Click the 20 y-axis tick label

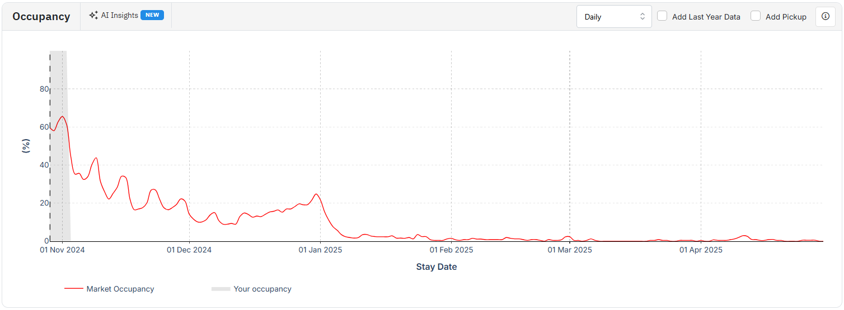43,203
